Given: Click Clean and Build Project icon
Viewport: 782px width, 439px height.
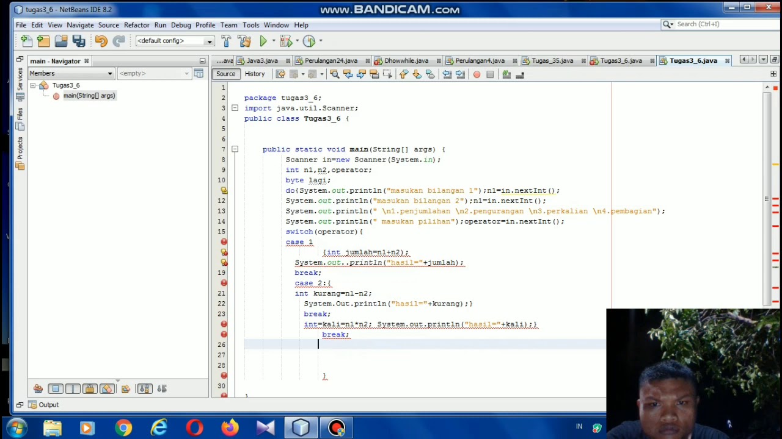Looking at the screenshot, I should (244, 41).
